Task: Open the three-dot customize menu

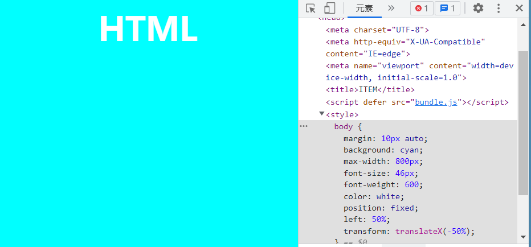Action: click(x=499, y=8)
